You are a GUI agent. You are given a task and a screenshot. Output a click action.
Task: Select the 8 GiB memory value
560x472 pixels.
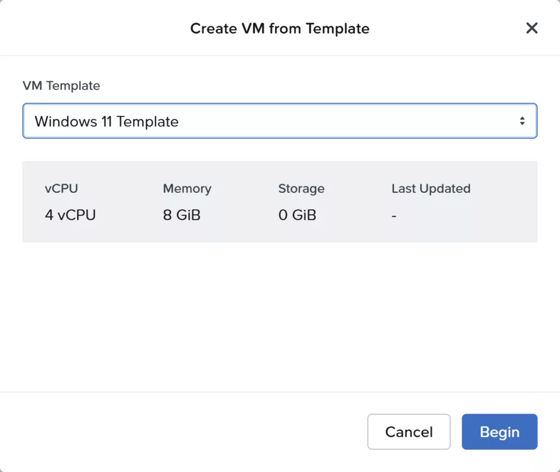click(182, 215)
